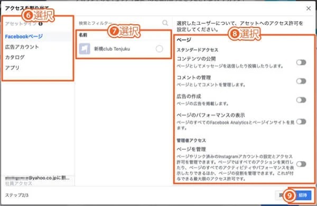Click the スタンダードアクセス heading
This screenshot has width=317, height=206.
tap(198, 50)
